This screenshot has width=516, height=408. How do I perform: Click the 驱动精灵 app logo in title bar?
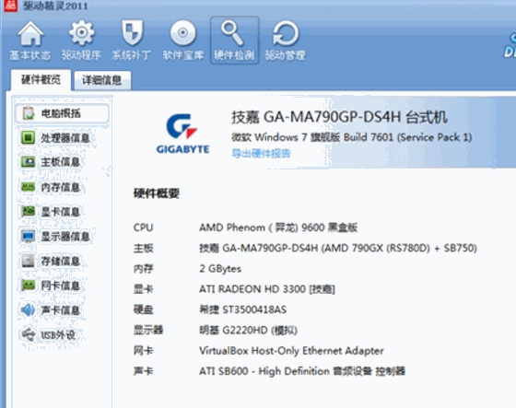pyautogui.click(x=10, y=6)
